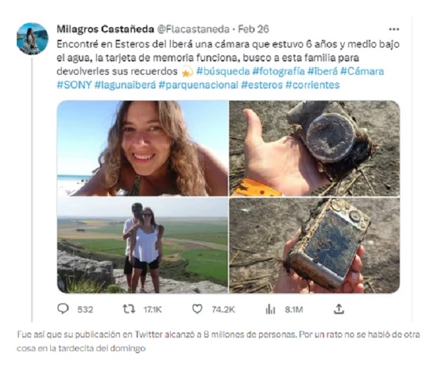The width and height of the screenshot is (426, 366).
Task: Click the reply speech bubble icon
Action: [x=63, y=309]
